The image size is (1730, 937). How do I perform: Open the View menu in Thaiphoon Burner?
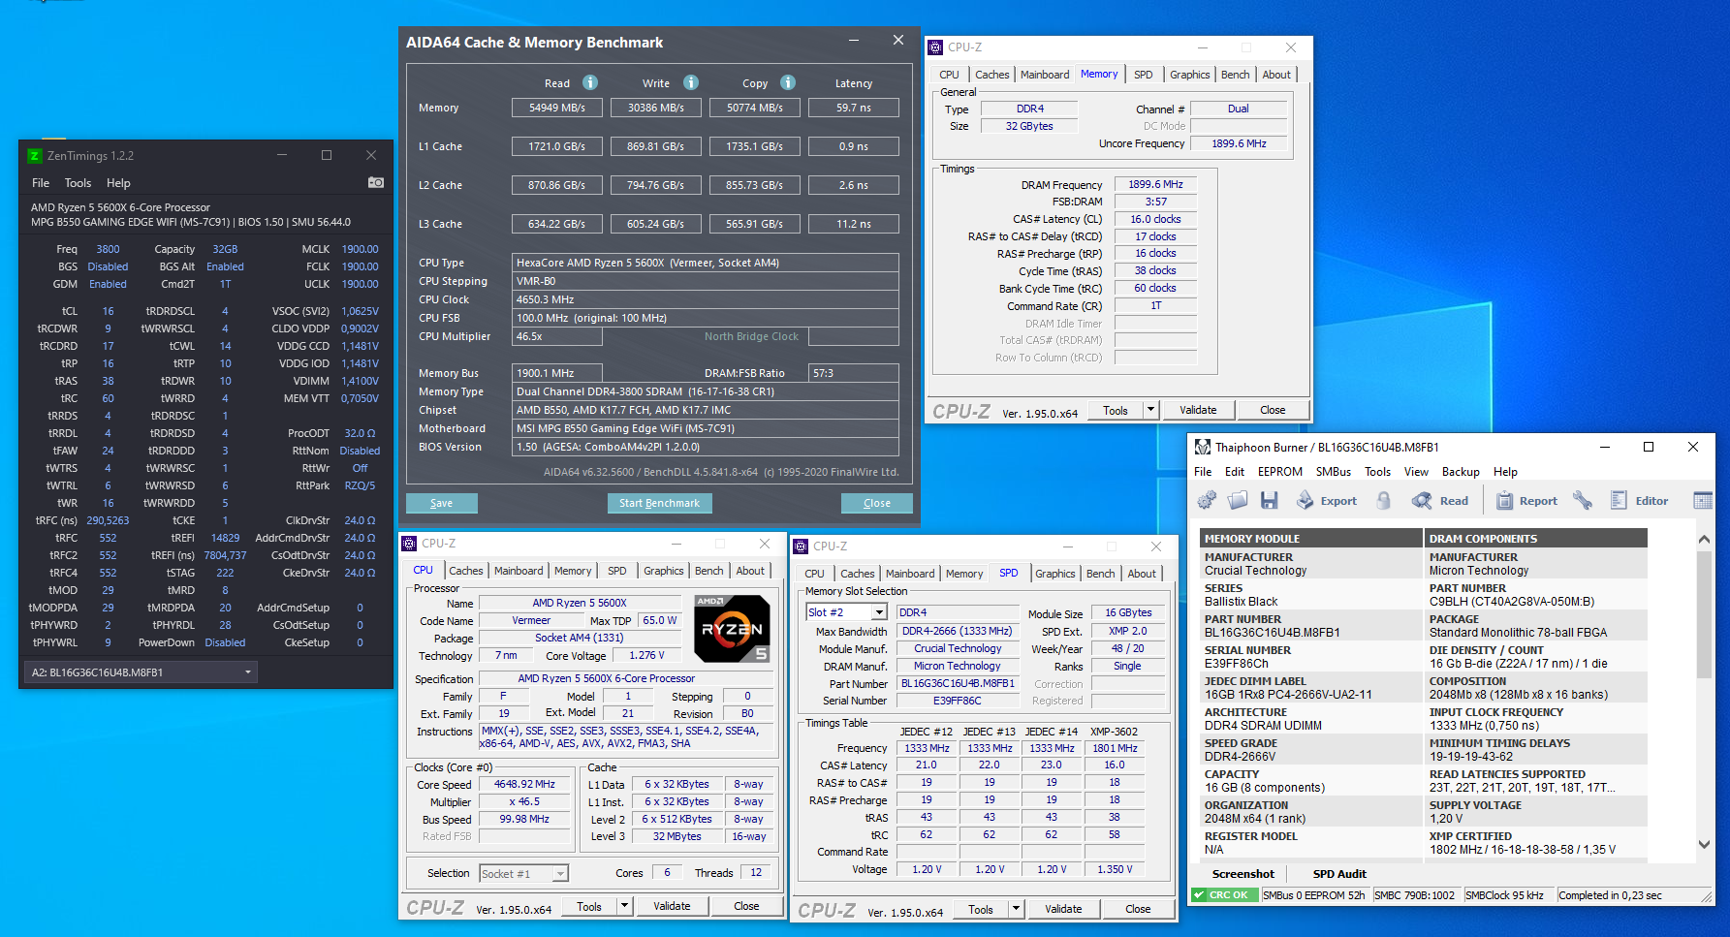[x=1416, y=472]
